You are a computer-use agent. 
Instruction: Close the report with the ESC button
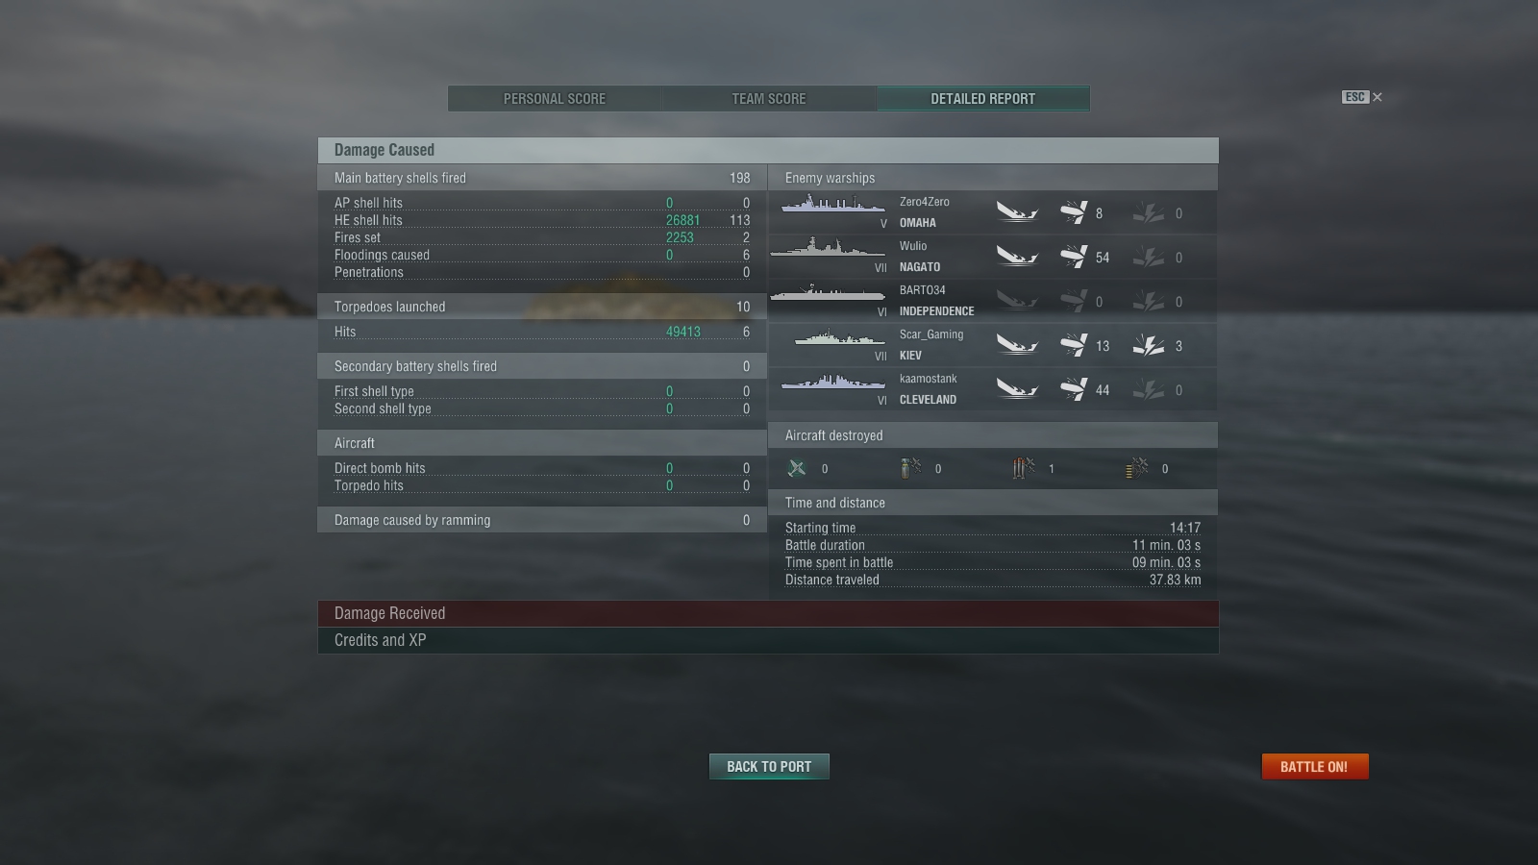[x=1362, y=97]
